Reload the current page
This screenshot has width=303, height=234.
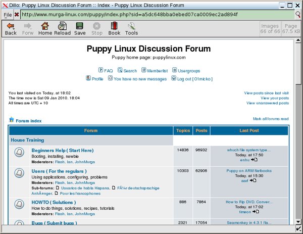(x=62, y=29)
